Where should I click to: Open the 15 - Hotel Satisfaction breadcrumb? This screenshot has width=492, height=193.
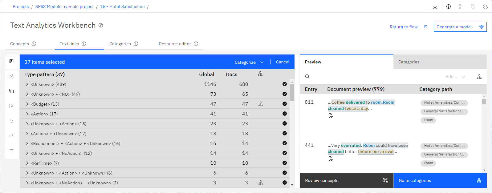pos(122,6)
